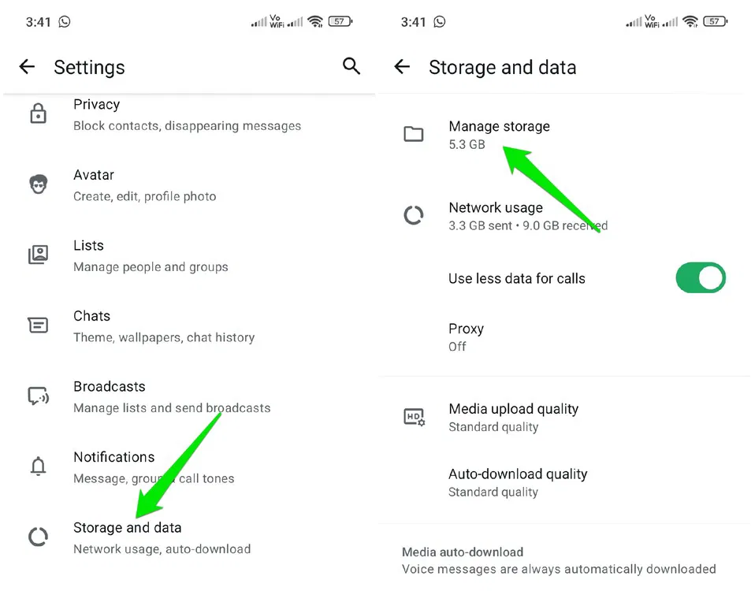751x591 pixels.
Task: Click the Avatar face icon
Action: pos(38,184)
